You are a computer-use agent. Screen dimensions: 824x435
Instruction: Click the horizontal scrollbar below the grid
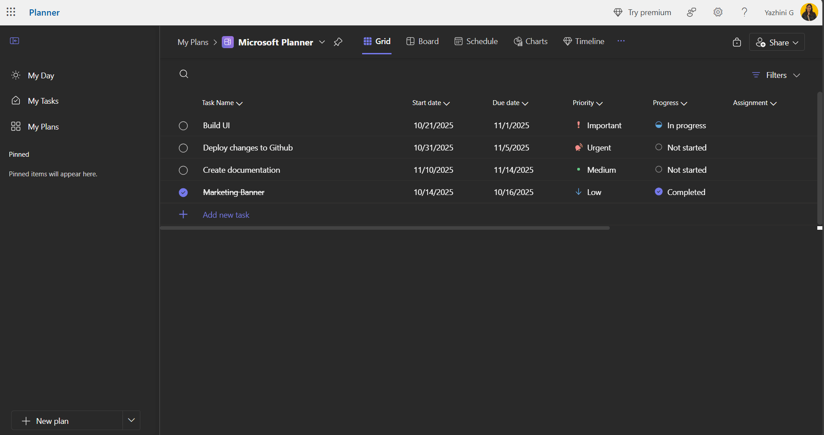tap(385, 228)
